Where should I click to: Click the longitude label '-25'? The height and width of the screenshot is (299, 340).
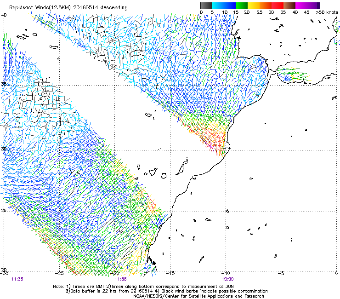click(x=59, y=273)
